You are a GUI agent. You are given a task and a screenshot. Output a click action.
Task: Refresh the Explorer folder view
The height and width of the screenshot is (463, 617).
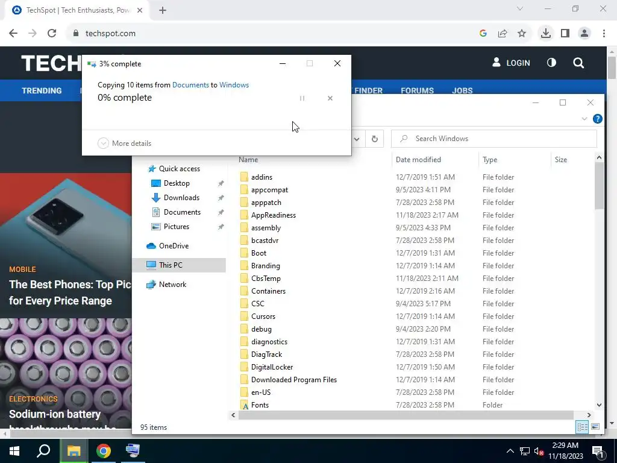[375, 139]
